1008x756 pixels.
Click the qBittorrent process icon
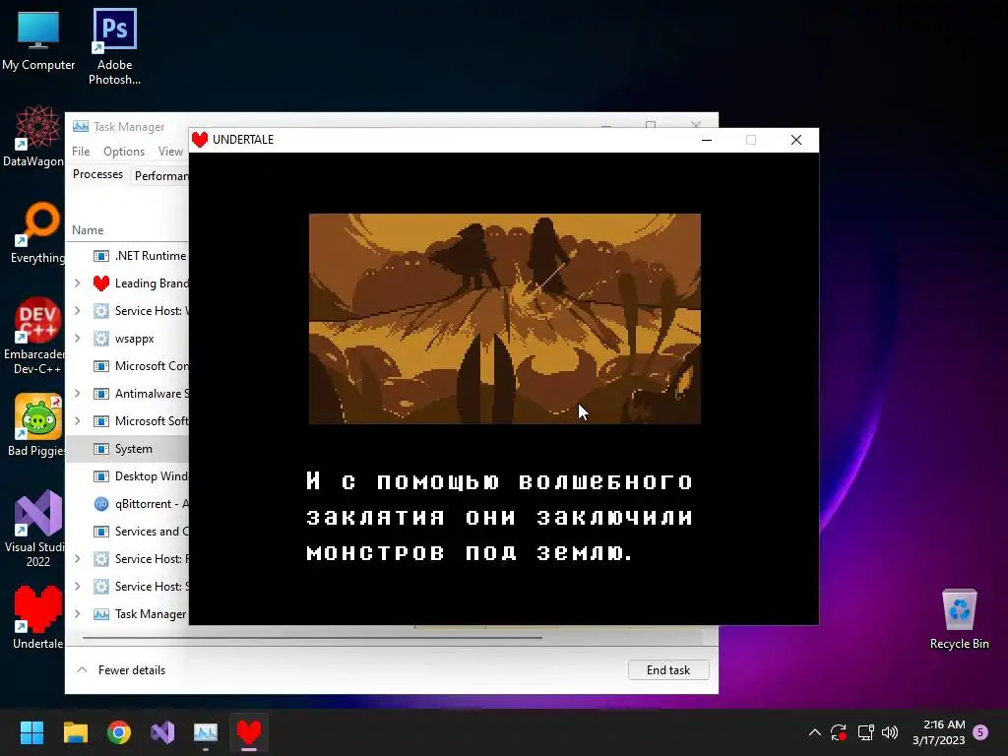101,504
